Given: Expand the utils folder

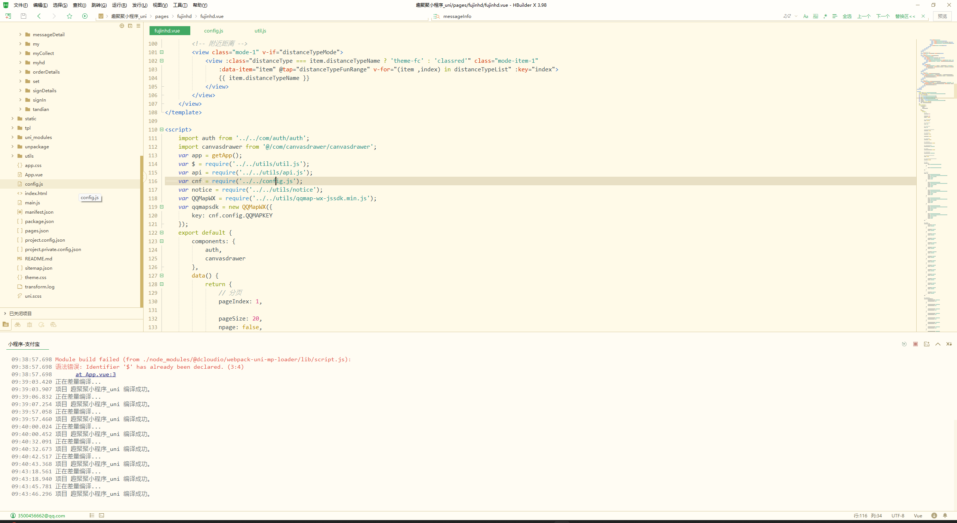Looking at the screenshot, I should [x=12, y=156].
